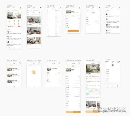This screenshot has width=130, height=116.
Task: Select the first tab on 订单 开始中 screen
Action: click(11, 65)
